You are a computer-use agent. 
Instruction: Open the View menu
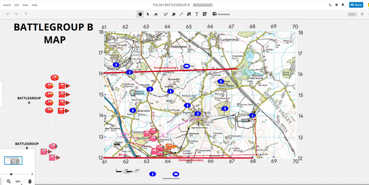coord(25,5)
